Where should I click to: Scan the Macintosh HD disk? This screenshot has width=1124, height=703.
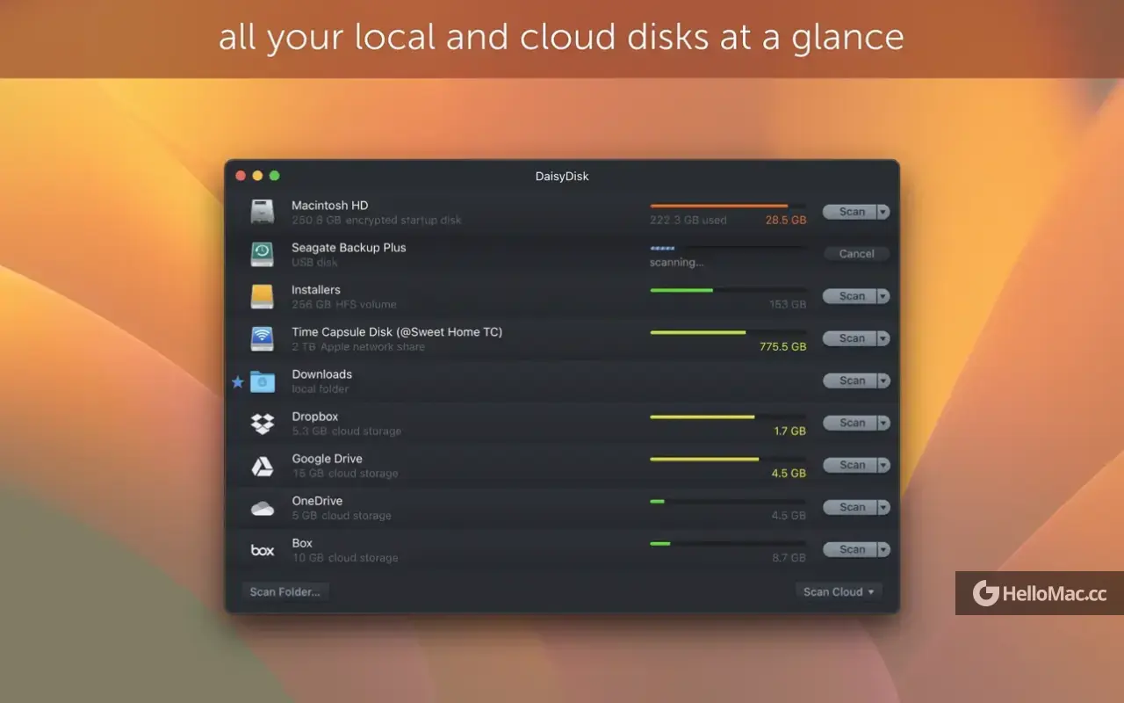point(850,212)
